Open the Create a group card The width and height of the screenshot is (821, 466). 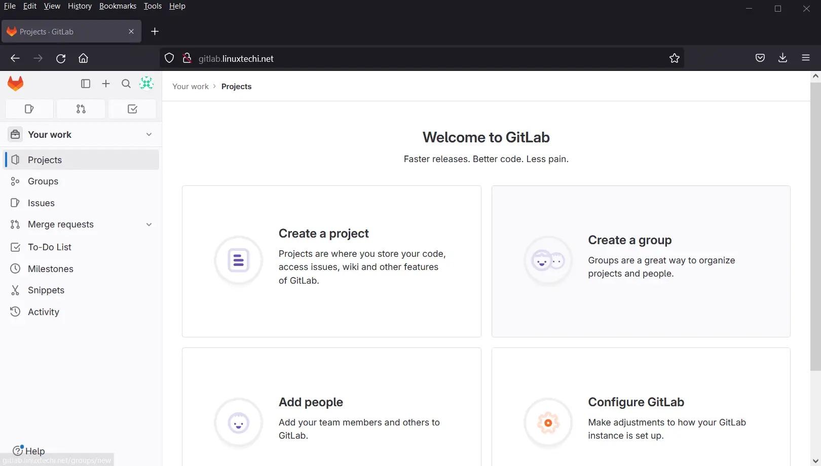(x=640, y=261)
